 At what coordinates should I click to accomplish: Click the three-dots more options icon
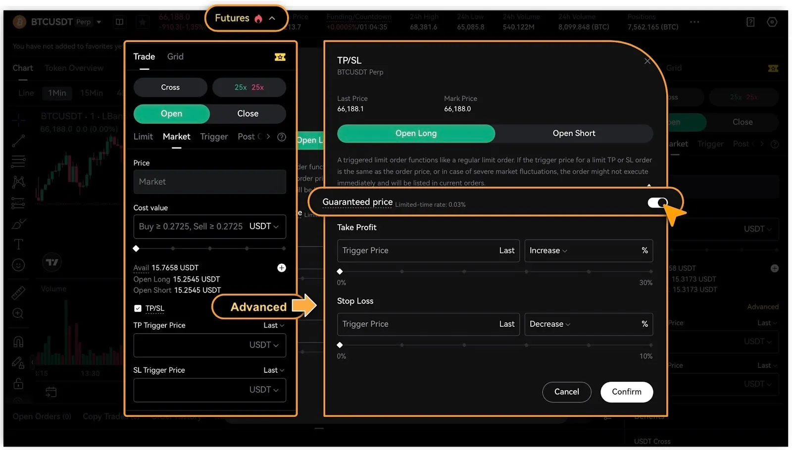point(694,22)
